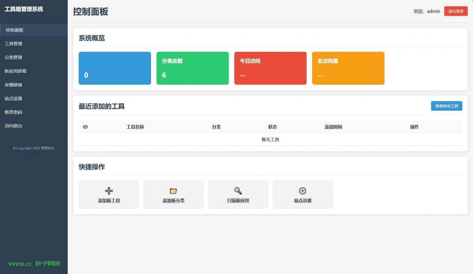Viewport: 473px width, 274px height.
Task: Click the 操作 column header
Action: click(414, 127)
